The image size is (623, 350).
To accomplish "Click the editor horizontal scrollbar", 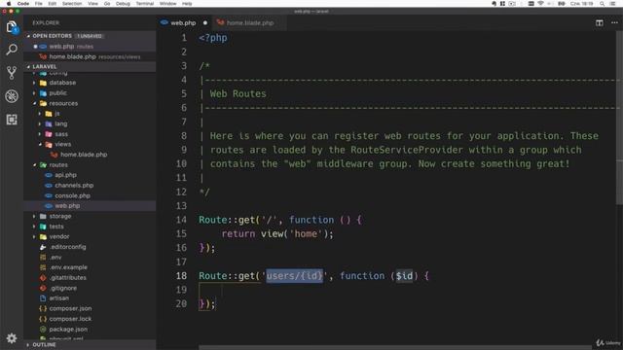I will pos(395,347).
